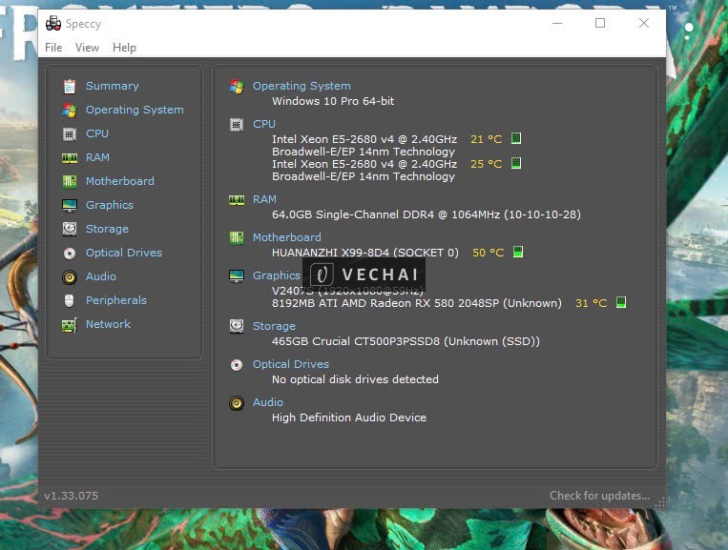Click the RAM module icon in sidebar

[69, 157]
